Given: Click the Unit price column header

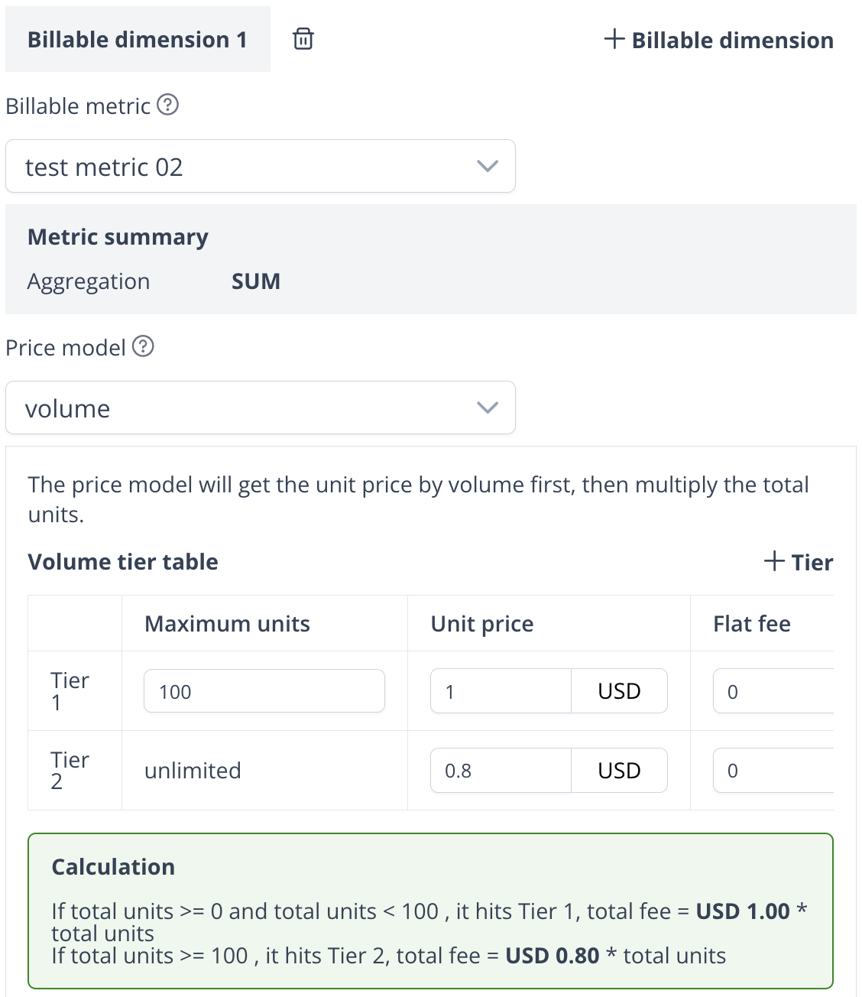Looking at the screenshot, I should [482, 624].
